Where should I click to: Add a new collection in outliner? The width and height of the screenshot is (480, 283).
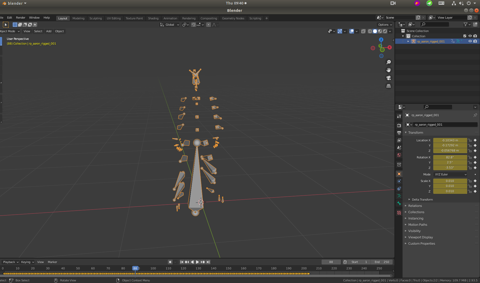click(475, 24)
